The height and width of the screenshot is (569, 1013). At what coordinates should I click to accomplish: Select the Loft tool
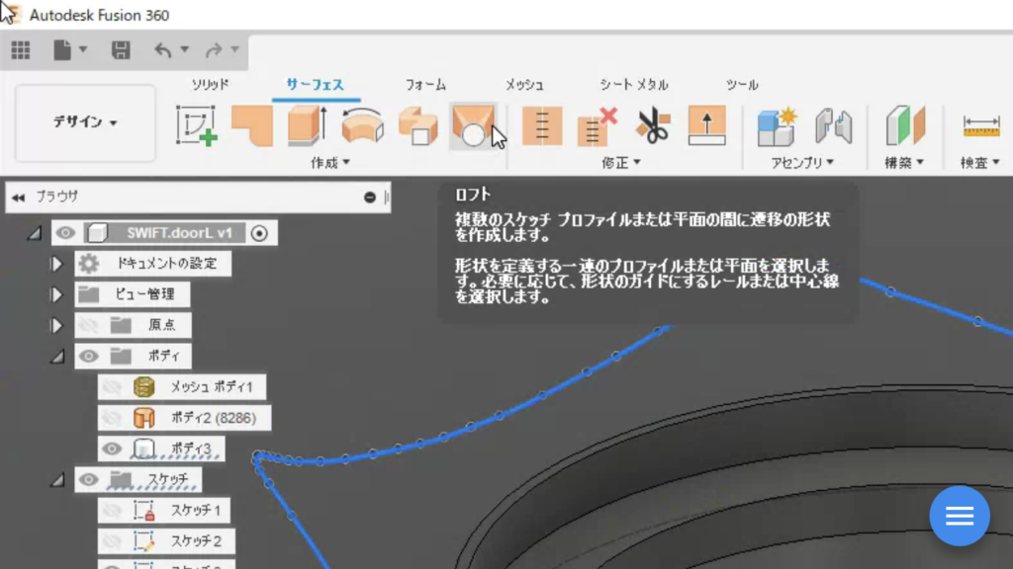[473, 125]
